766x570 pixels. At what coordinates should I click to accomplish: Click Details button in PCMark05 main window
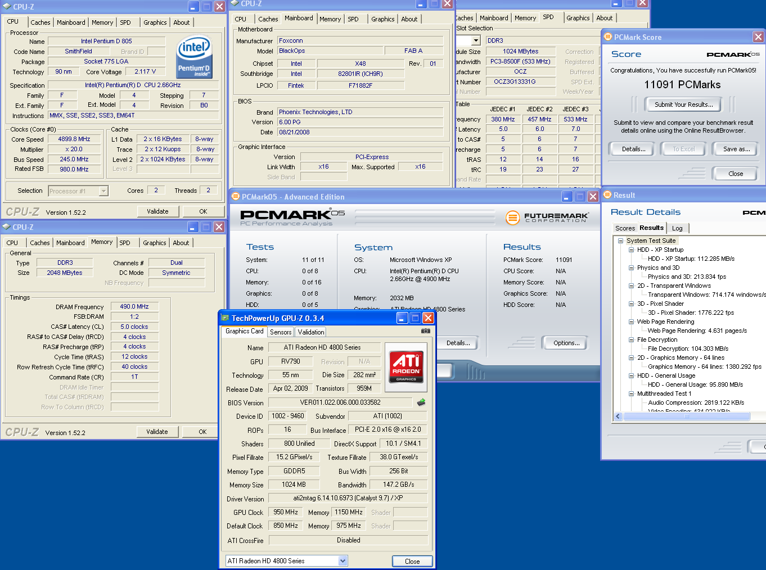click(x=458, y=343)
